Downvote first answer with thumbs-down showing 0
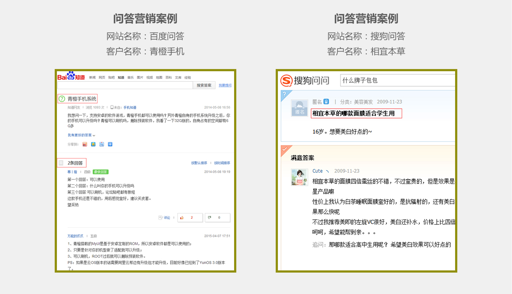512x294 pixels. (217, 218)
